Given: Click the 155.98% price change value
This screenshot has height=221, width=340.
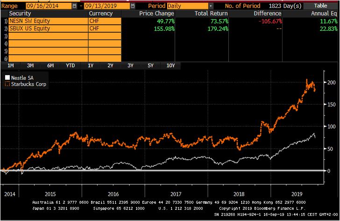Looking at the screenshot, I should 164,29.
